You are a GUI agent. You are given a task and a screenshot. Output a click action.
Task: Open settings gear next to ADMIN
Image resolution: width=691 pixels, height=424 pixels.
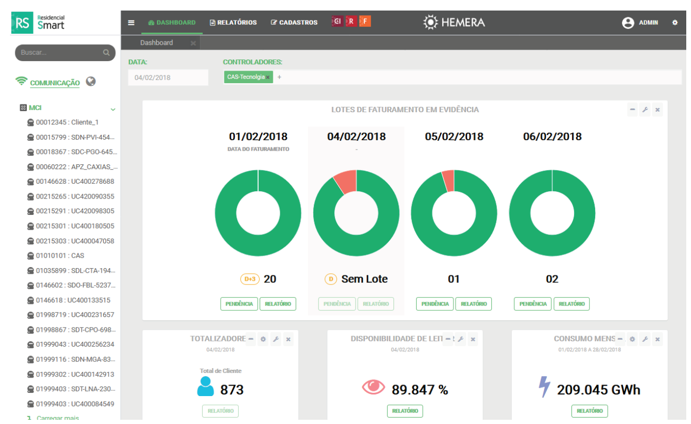coord(675,23)
